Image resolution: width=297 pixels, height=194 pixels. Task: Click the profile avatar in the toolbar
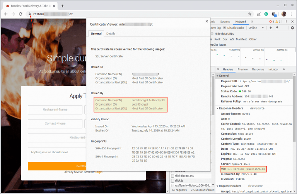[283, 14]
